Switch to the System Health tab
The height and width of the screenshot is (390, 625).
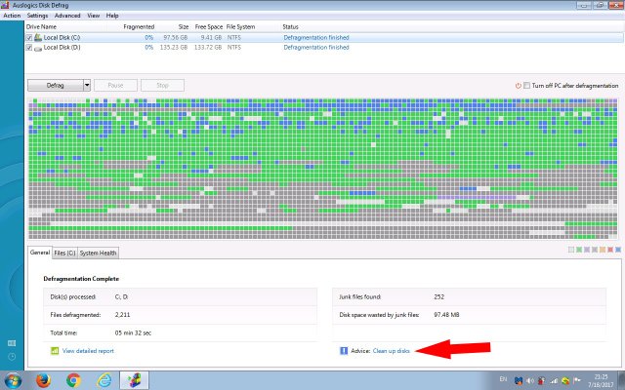[98, 253]
